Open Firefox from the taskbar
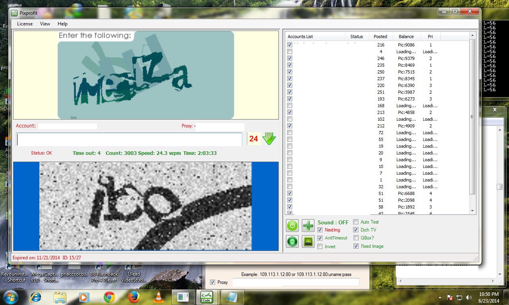This screenshot has height=305, width=509. pyautogui.click(x=134, y=297)
